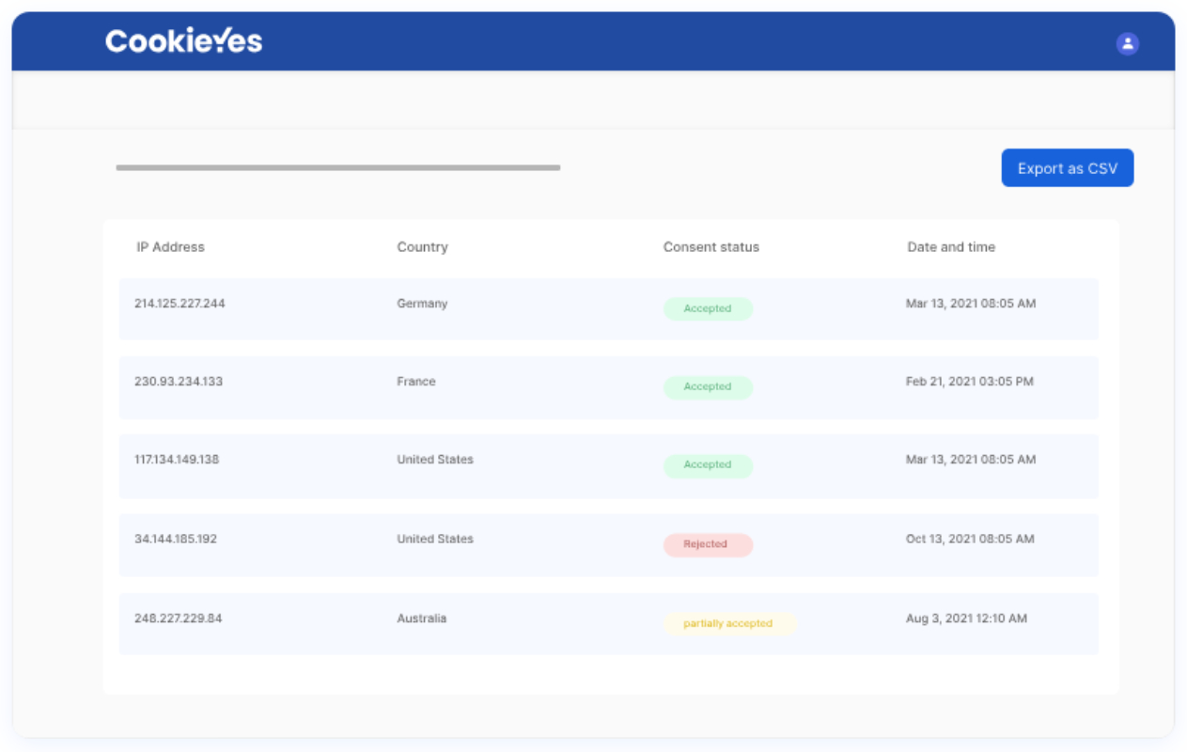Click the Feb 21, 2021 03:05 PM timestamp
This screenshot has height=752, width=1187.
point(970,382)
